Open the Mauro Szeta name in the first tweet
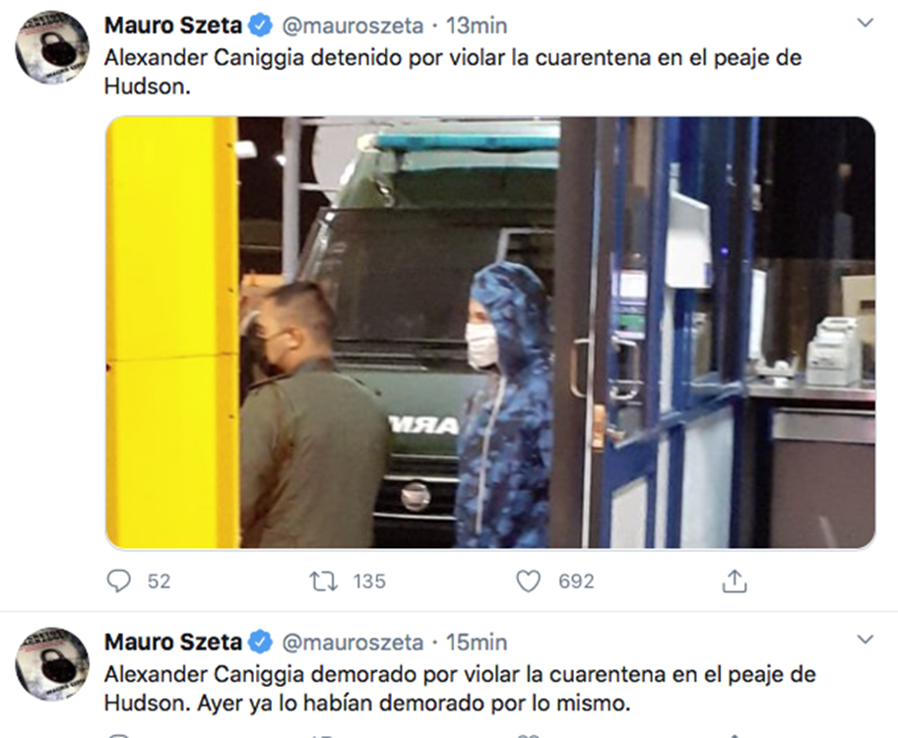The height and width of the screenshot is (738, 898). click(x=173, y=26)
